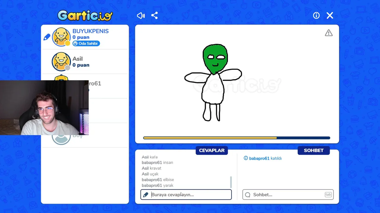Click the Asil '0 puan' score
The image size is (380, 213).
coord(81,65)
